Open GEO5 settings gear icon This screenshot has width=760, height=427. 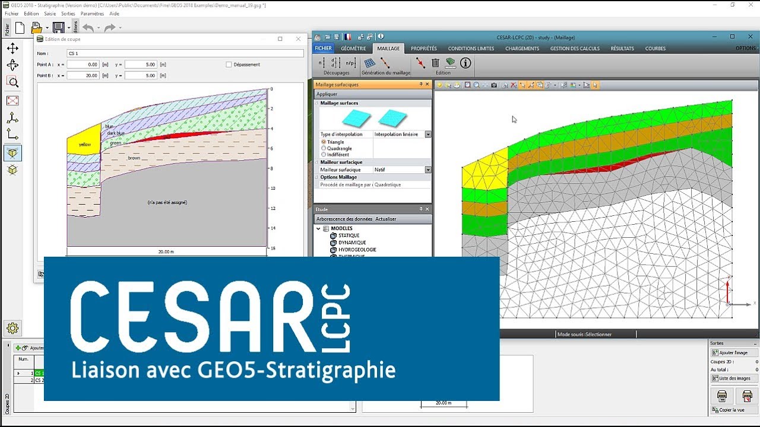pos(12,328)
